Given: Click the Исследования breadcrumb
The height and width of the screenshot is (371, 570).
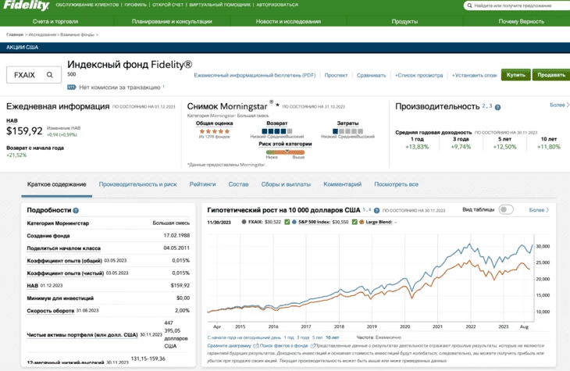Looking at the screenshot, I should 42,34.
